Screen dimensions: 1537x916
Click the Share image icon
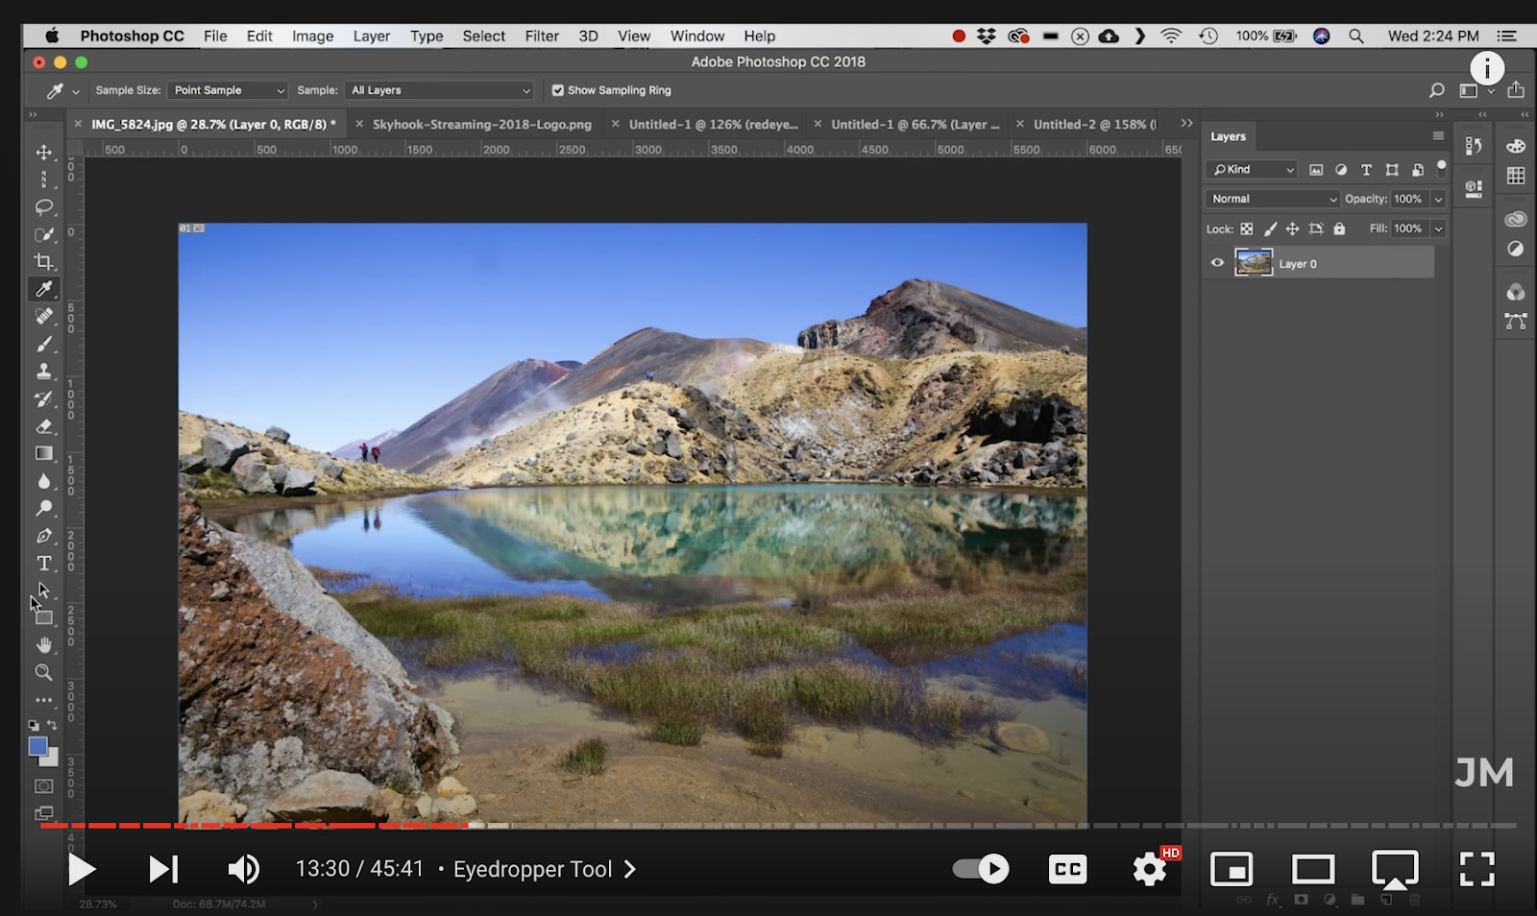pyautogui.click(x=1516, y=89)
